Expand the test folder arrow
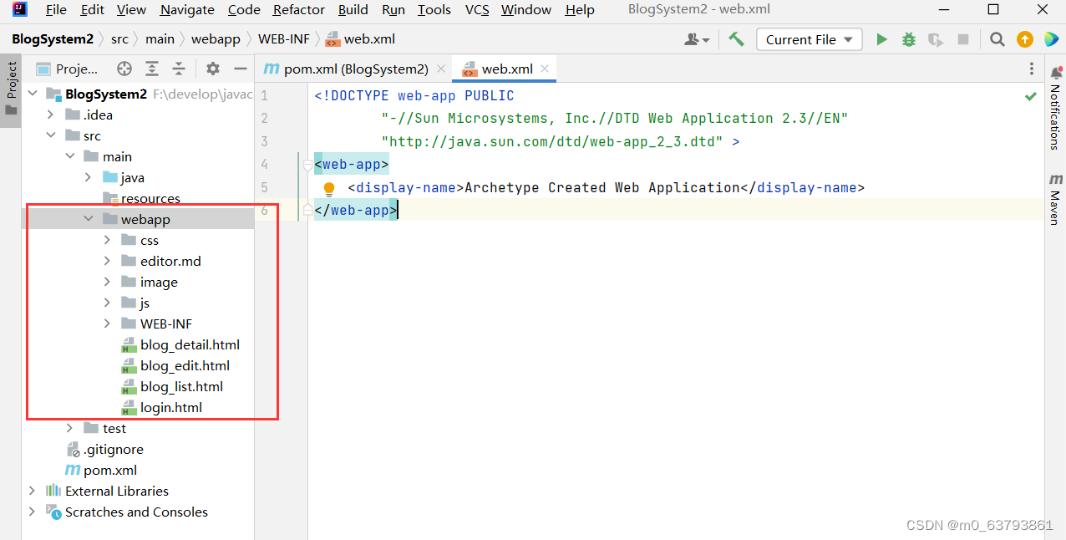This screenshot has height=540, width=1066. pyautogui.click(x=70, y=428)
